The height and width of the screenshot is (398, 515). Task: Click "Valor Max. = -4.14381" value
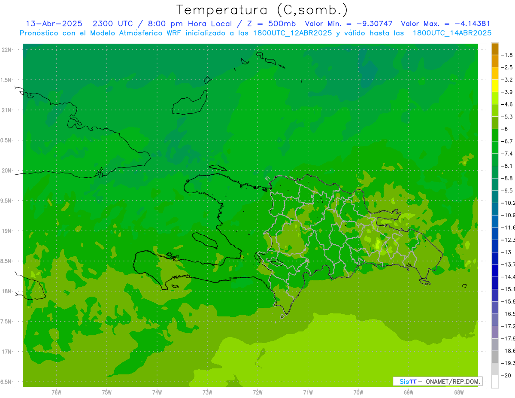click(x=445, y=24)
